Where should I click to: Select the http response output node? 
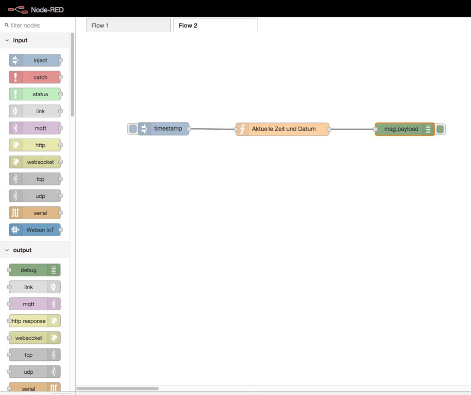34,321
